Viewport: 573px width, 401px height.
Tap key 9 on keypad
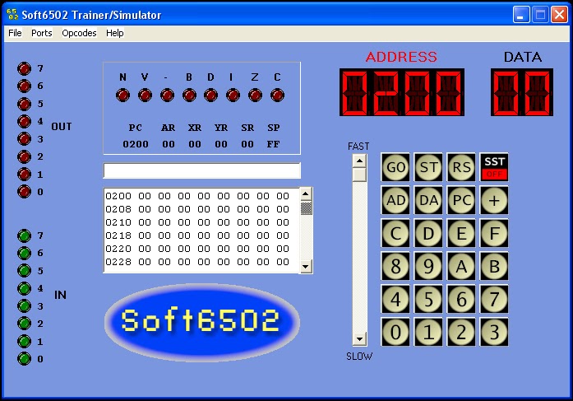click(x=428, y=266)
